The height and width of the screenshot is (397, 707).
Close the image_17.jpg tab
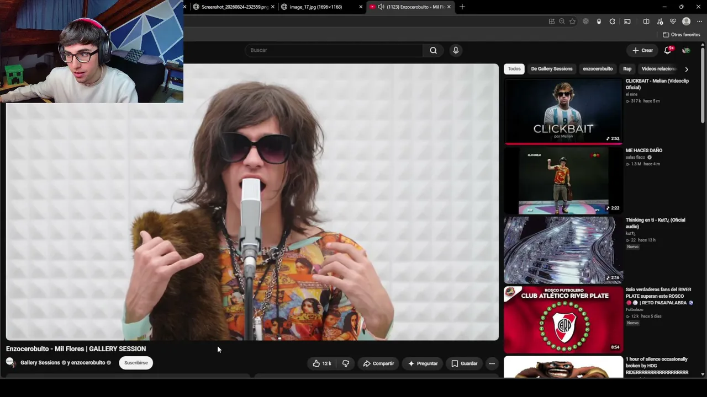coord(361,7)
